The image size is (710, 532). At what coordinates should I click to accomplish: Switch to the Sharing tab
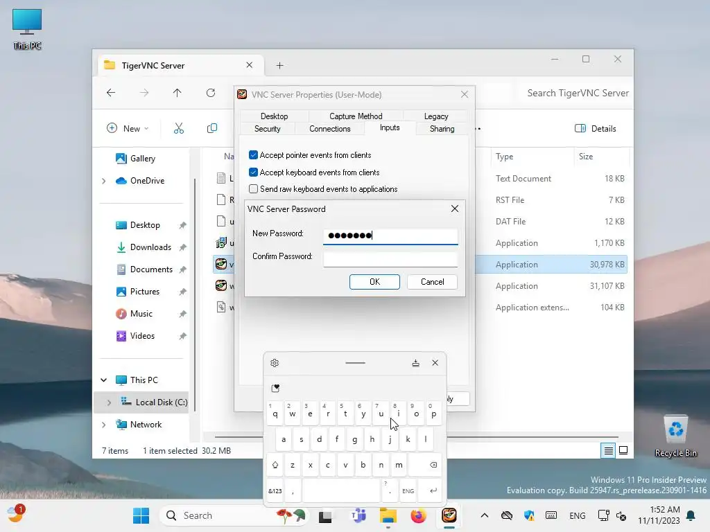coord(442,129)
